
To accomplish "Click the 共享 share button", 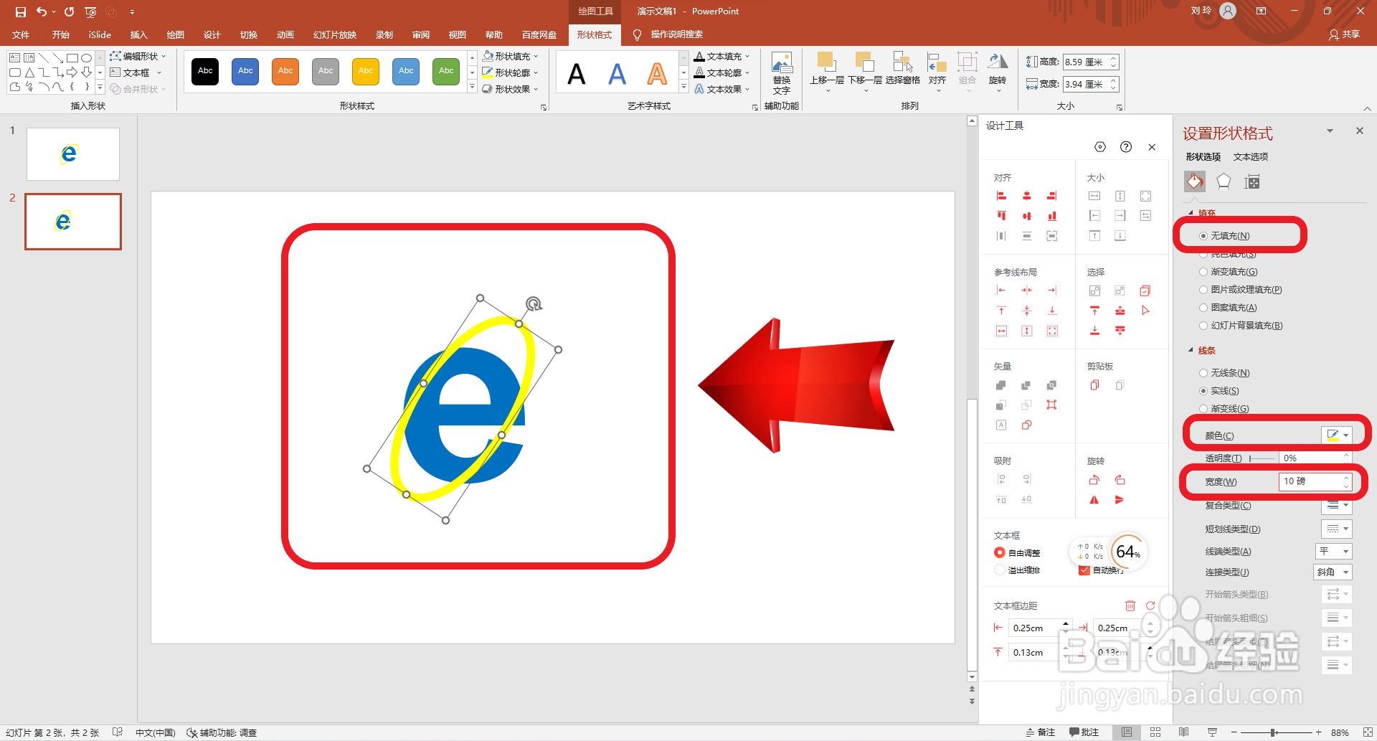I will tap(1345, 34).
